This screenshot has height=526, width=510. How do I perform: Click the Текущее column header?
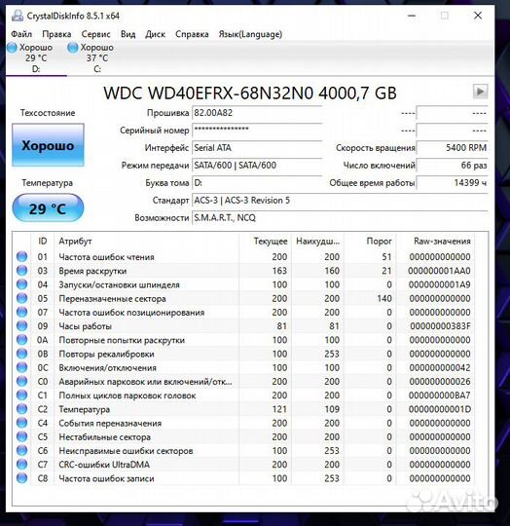pyautogui.click(x=265, y=242)
